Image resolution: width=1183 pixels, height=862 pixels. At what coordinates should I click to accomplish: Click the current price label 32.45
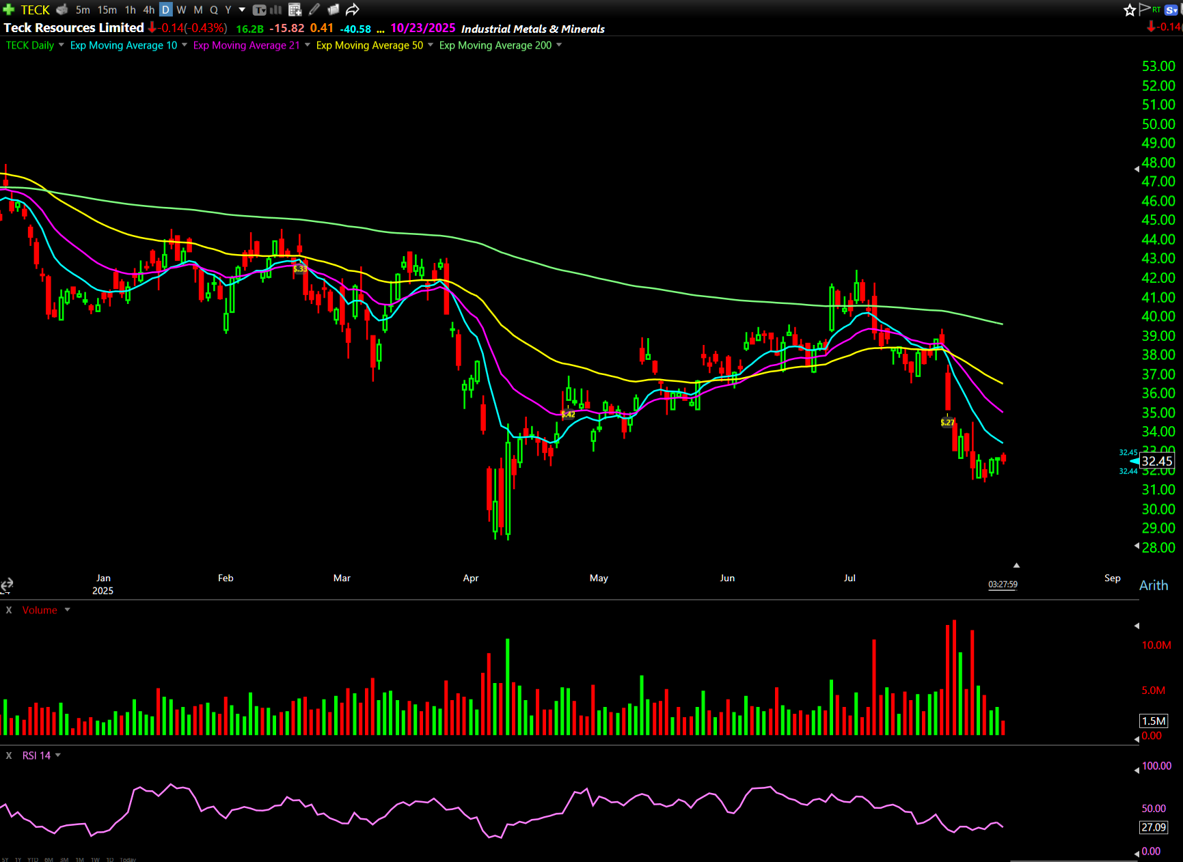tap(1156, 462)
